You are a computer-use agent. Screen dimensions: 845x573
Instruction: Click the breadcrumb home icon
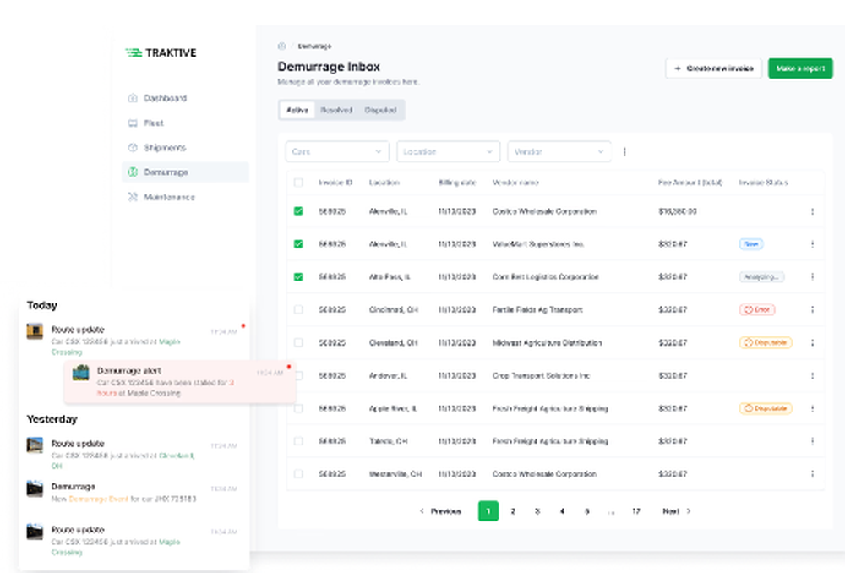[x=281, y=46]
